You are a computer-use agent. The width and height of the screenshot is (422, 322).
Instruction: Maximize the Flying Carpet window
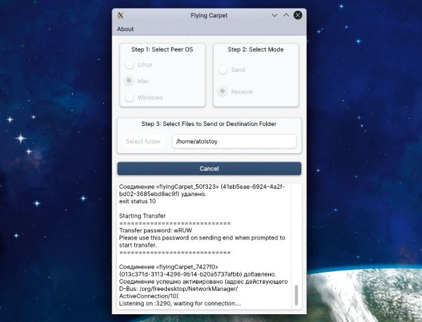tap(286, 15)
